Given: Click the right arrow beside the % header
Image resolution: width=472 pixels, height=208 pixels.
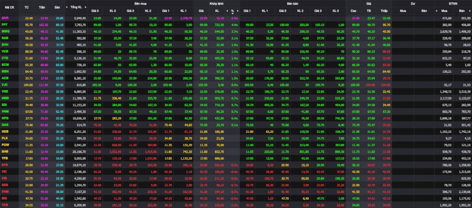Looking at the screenshot, I should 238,11.
